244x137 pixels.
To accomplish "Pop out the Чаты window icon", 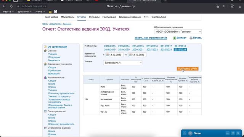I will tap(233, 133).
